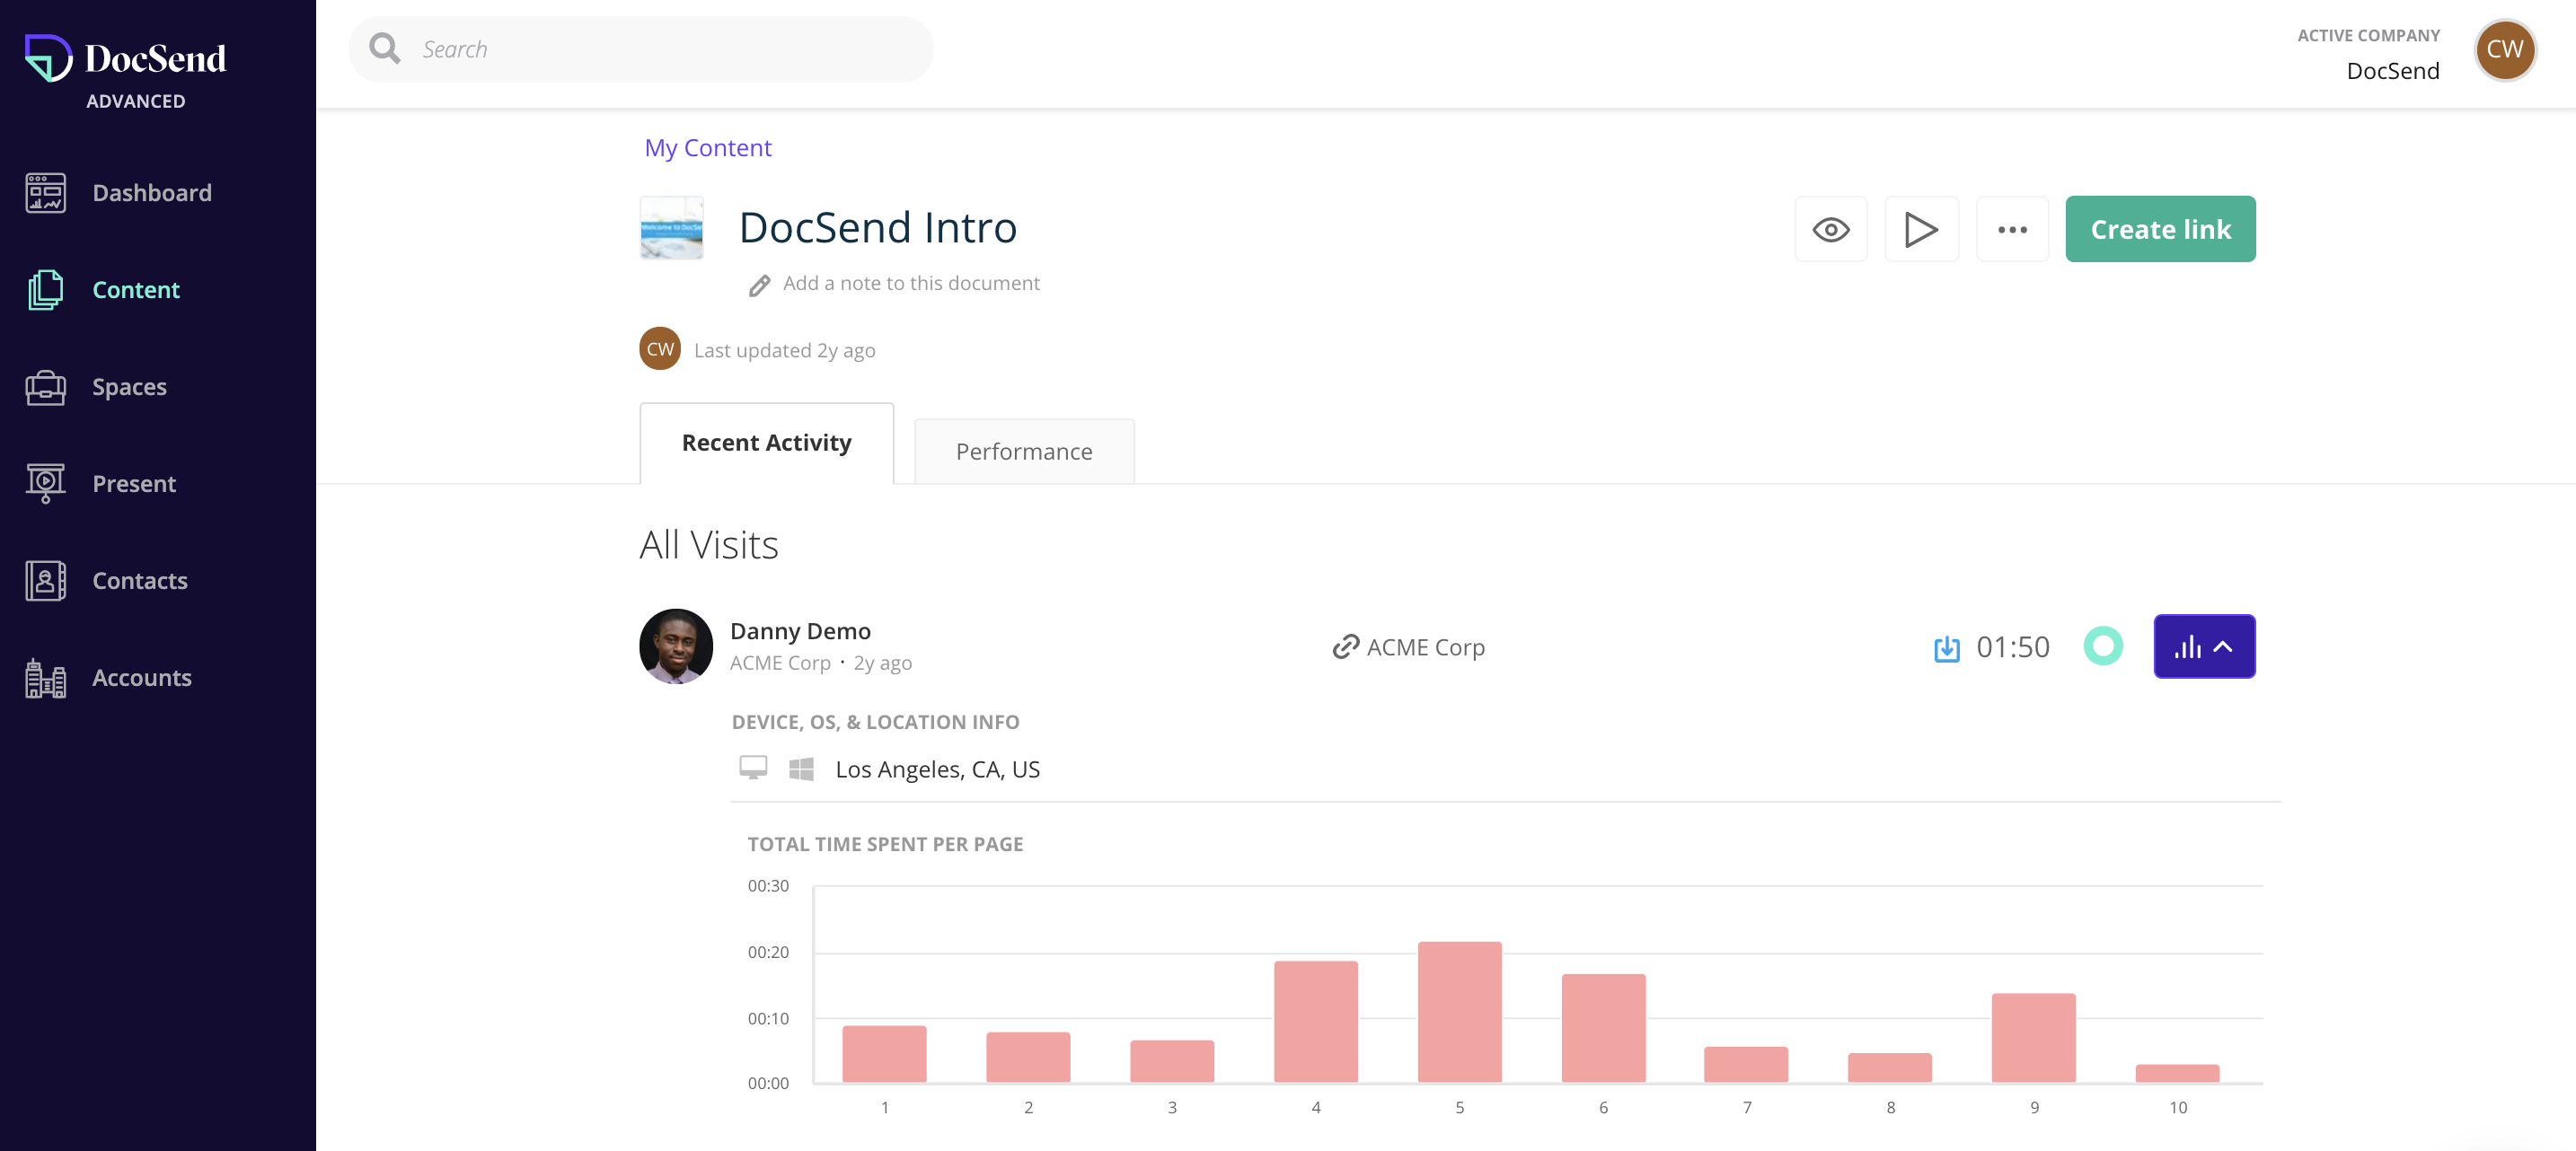Click the tallest bar for page 5
The width and height of the screenshot is (2576, 1151).
tap(1460, 1011)
